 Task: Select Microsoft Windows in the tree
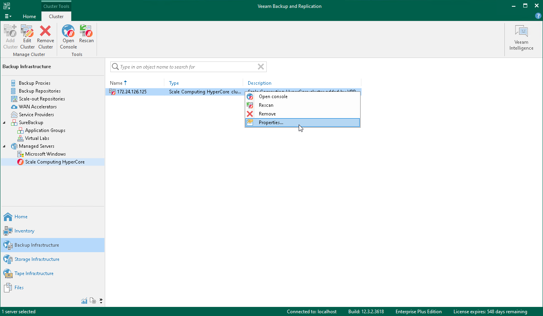tap(45, 154)
